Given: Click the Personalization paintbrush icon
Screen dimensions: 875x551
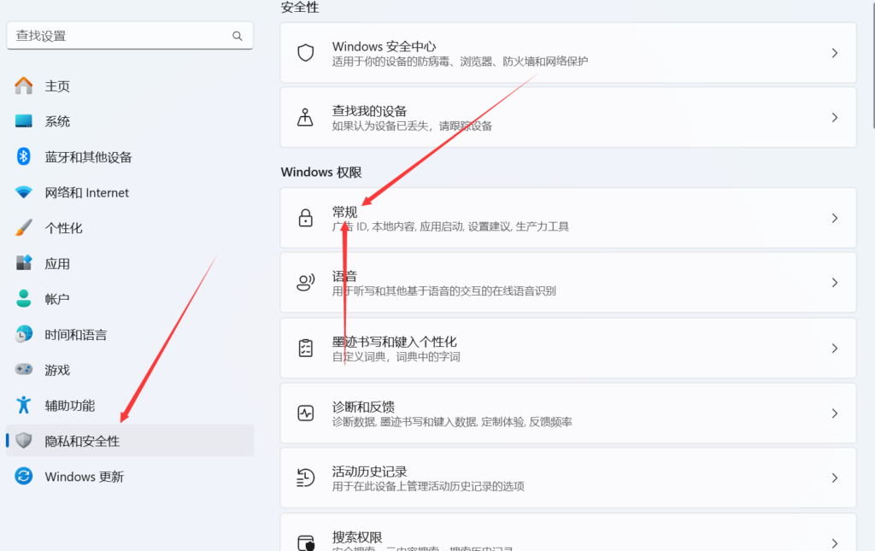Looking at the screenshot, I should (23, 227).
